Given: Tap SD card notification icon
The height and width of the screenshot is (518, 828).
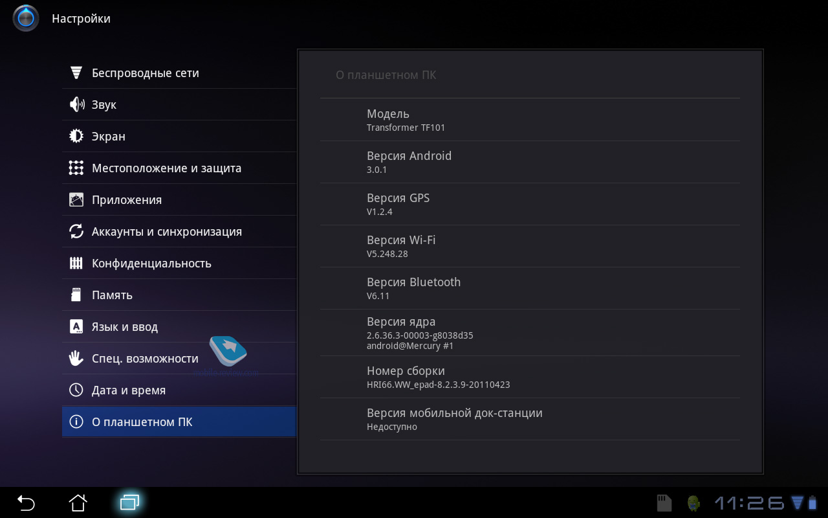Looking at the screenshot, I should point(664,503).
